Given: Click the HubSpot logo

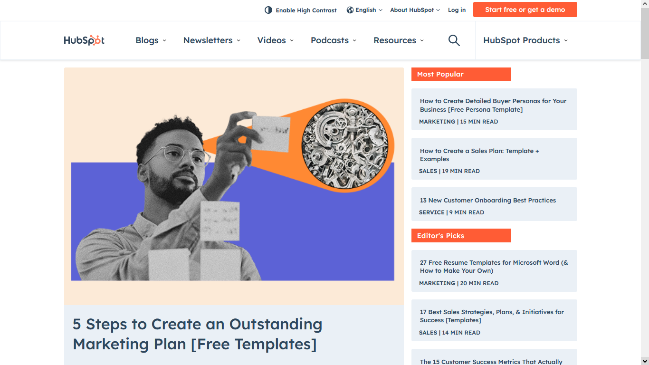Looking at the screenshot, I should tap(84, 40).
